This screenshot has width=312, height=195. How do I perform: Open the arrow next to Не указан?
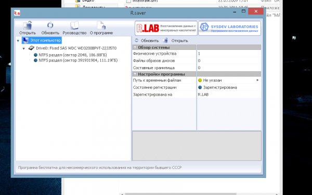pos(257,80)
